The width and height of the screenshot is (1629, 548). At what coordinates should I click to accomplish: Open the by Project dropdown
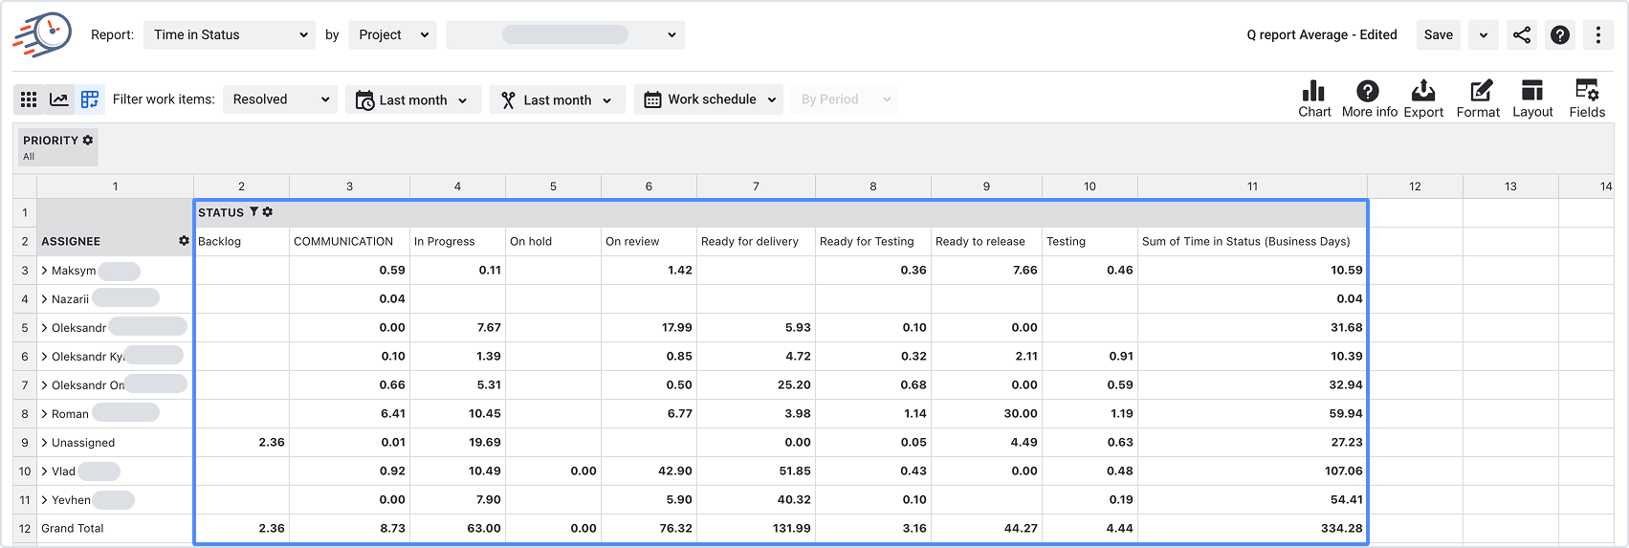(392, 35)
